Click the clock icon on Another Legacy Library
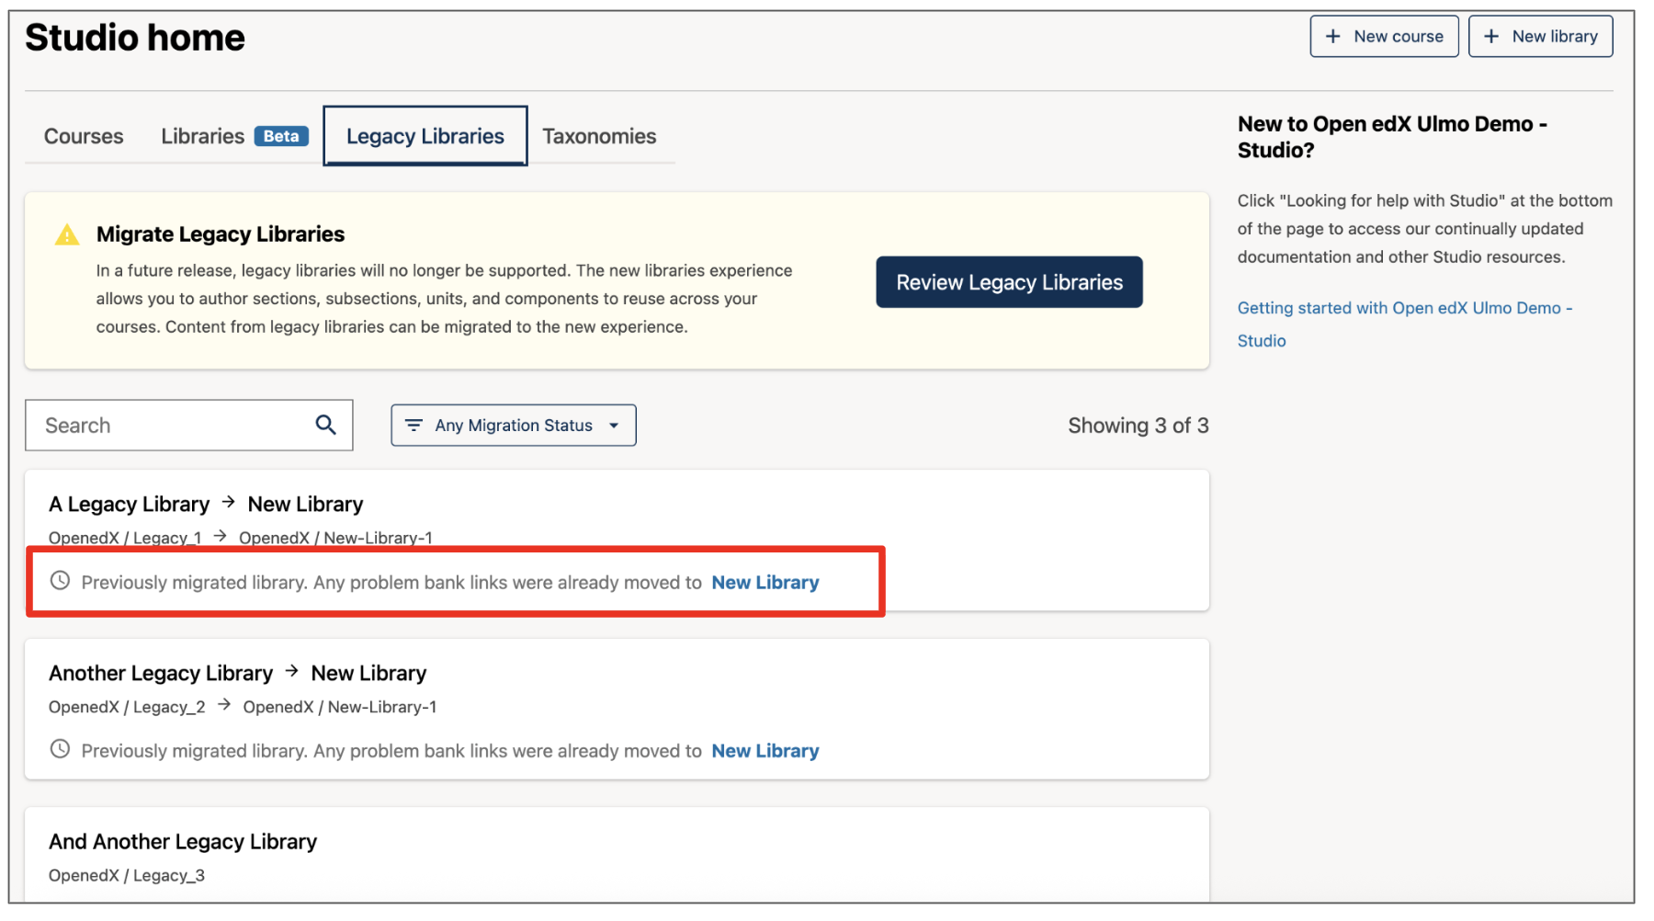 (61, 749)
